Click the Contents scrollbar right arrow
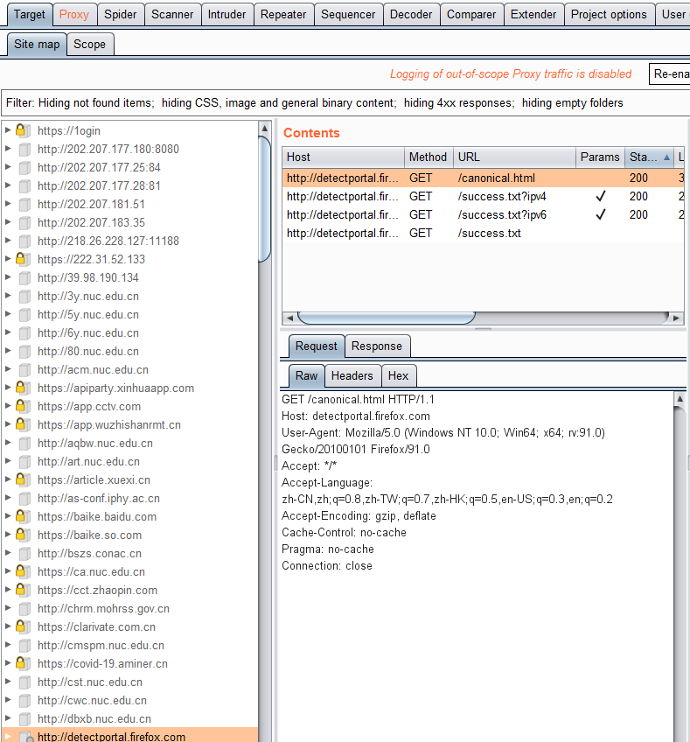Screen dimensions: 690x742 tap(676, 318)
